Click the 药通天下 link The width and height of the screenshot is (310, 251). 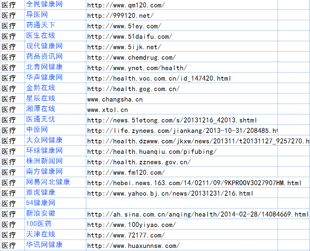point(40,25)
